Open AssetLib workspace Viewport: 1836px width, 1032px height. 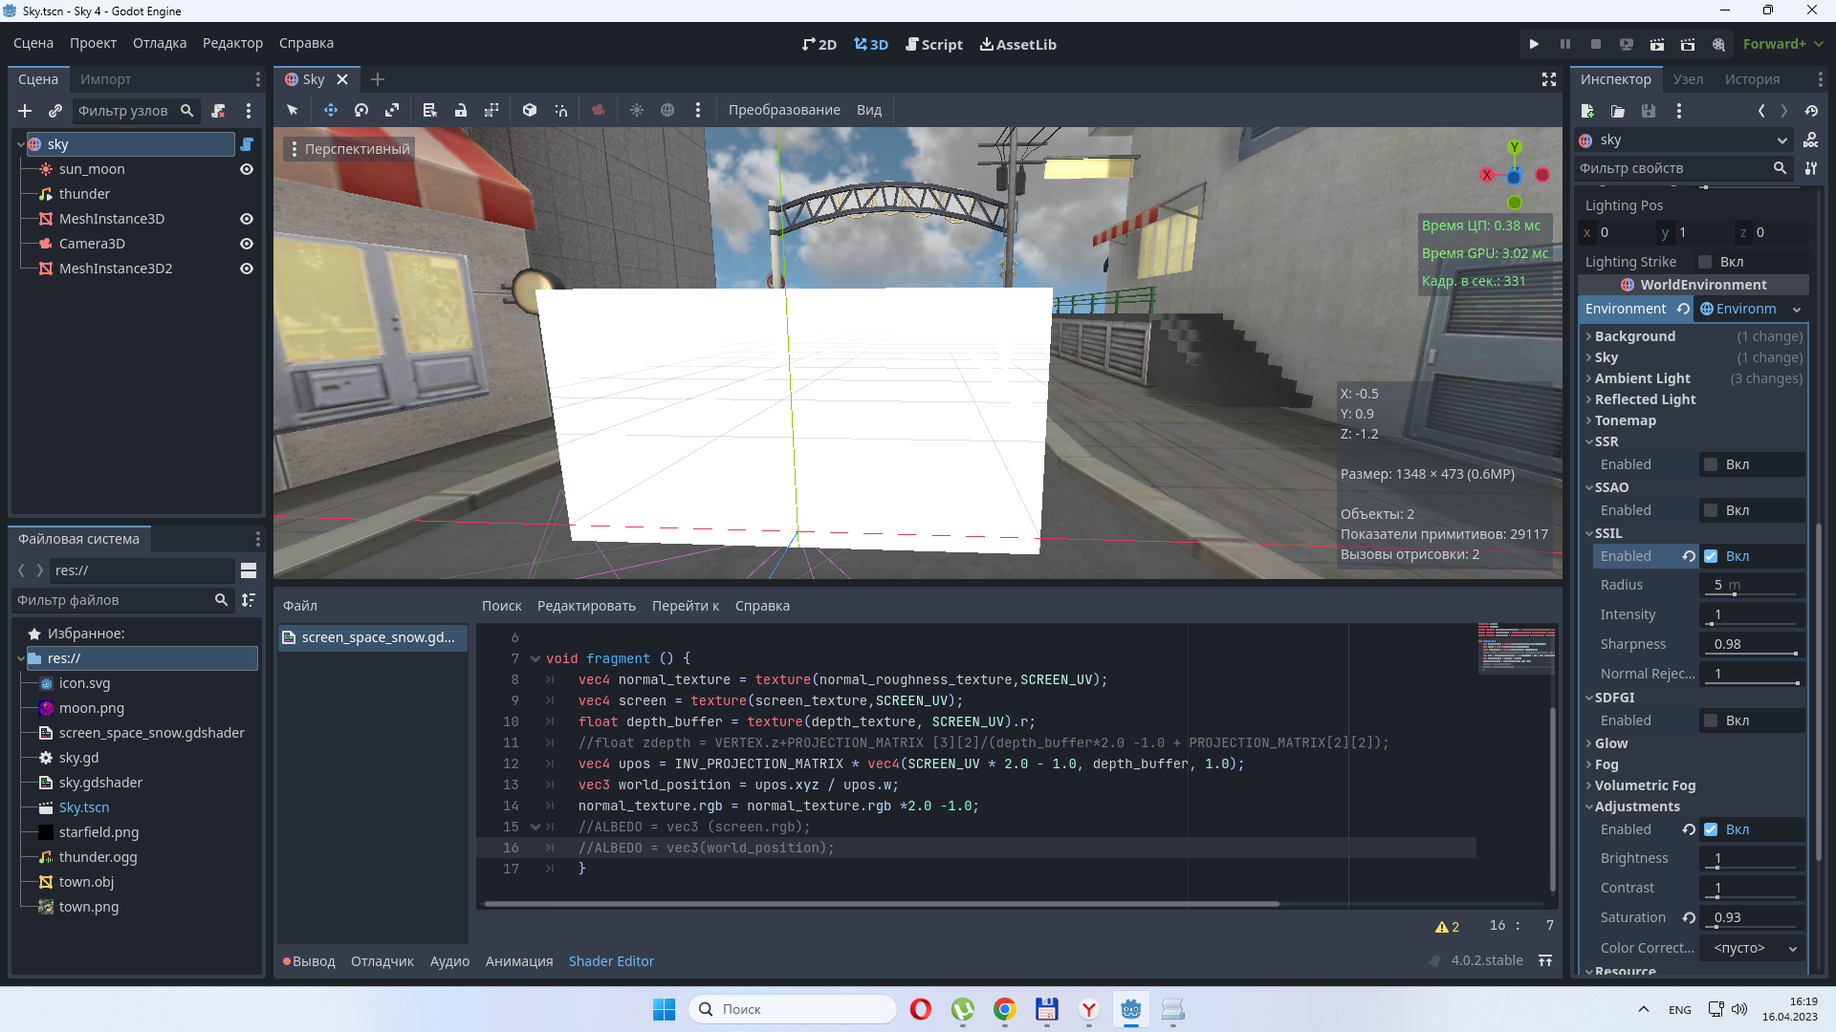pyautogui.click(x=1018, y=44)
